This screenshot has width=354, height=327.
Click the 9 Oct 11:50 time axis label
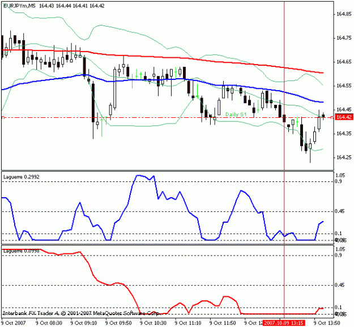pos(223,323)
